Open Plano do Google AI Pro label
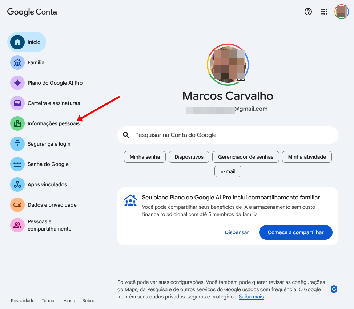This screenshot has width=354, height=309. [x=55, y=83]
